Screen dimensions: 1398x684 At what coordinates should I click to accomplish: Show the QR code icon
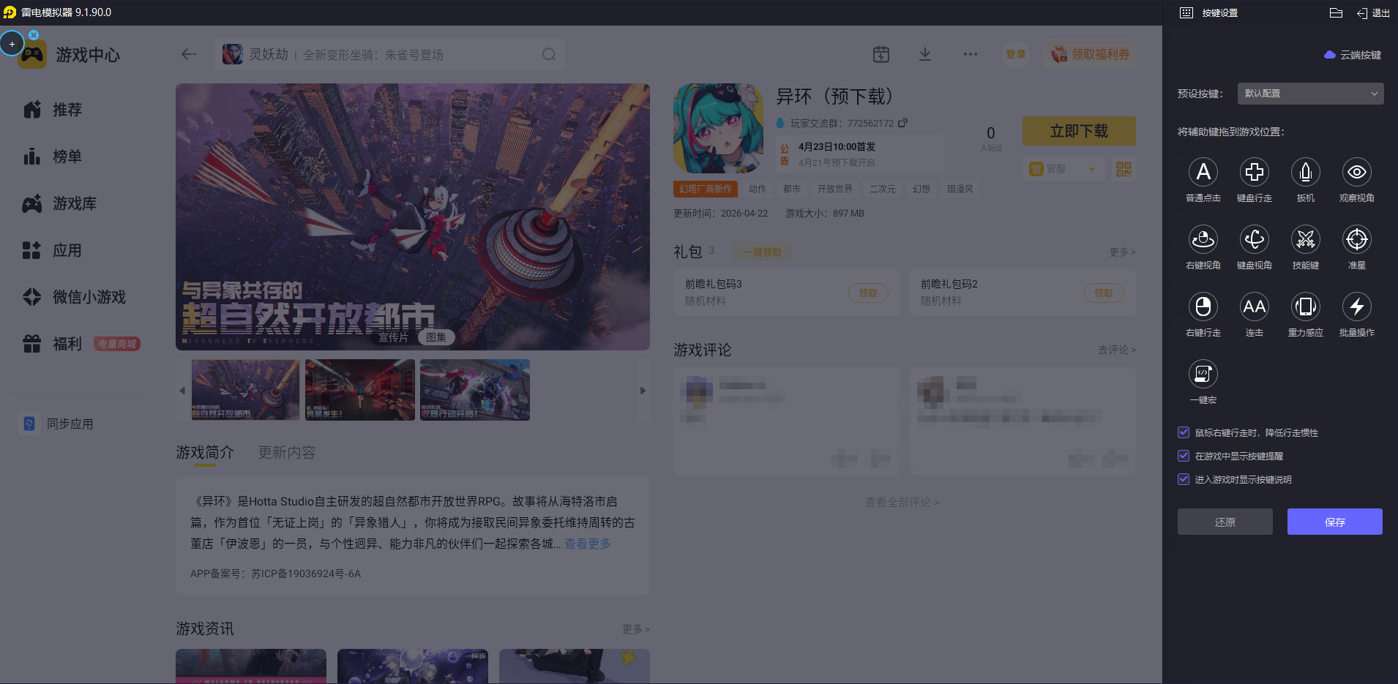[x=1124, y=170]
